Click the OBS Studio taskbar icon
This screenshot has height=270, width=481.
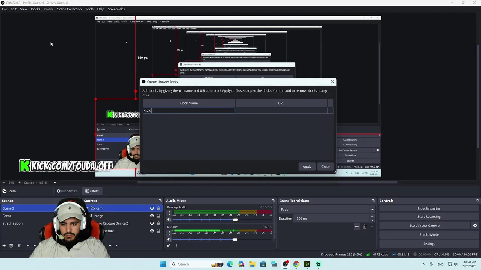[285, 264]
